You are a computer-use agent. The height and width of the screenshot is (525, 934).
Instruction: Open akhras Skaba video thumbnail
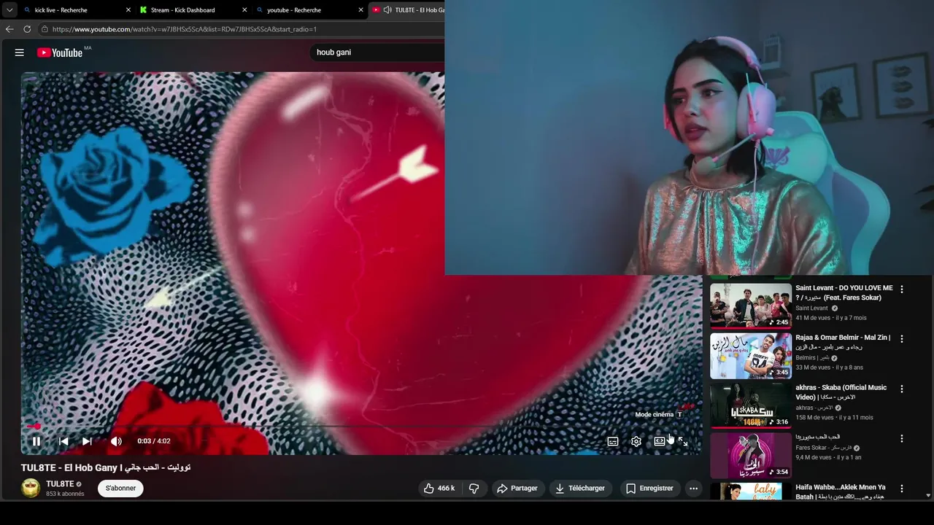751,405
